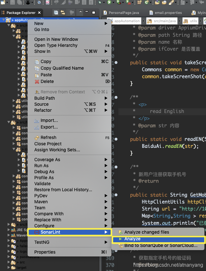
Task: Toggle folding at GetMob method line
Action: point(116,195)
